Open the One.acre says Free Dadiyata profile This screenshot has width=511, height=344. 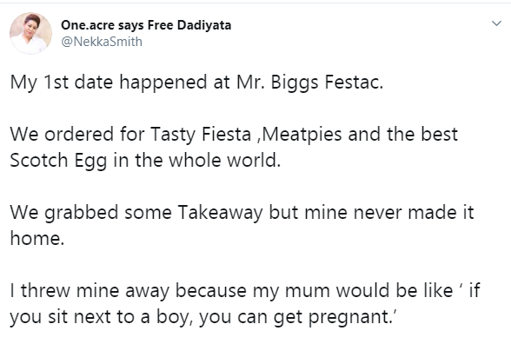[146, 25]
